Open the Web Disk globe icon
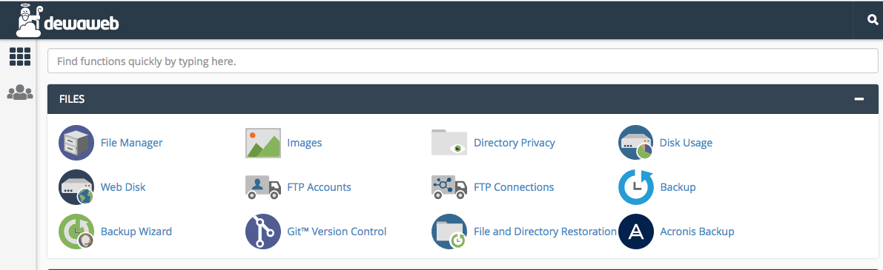This screenshot has height=270, width=883. coord(76,187)
